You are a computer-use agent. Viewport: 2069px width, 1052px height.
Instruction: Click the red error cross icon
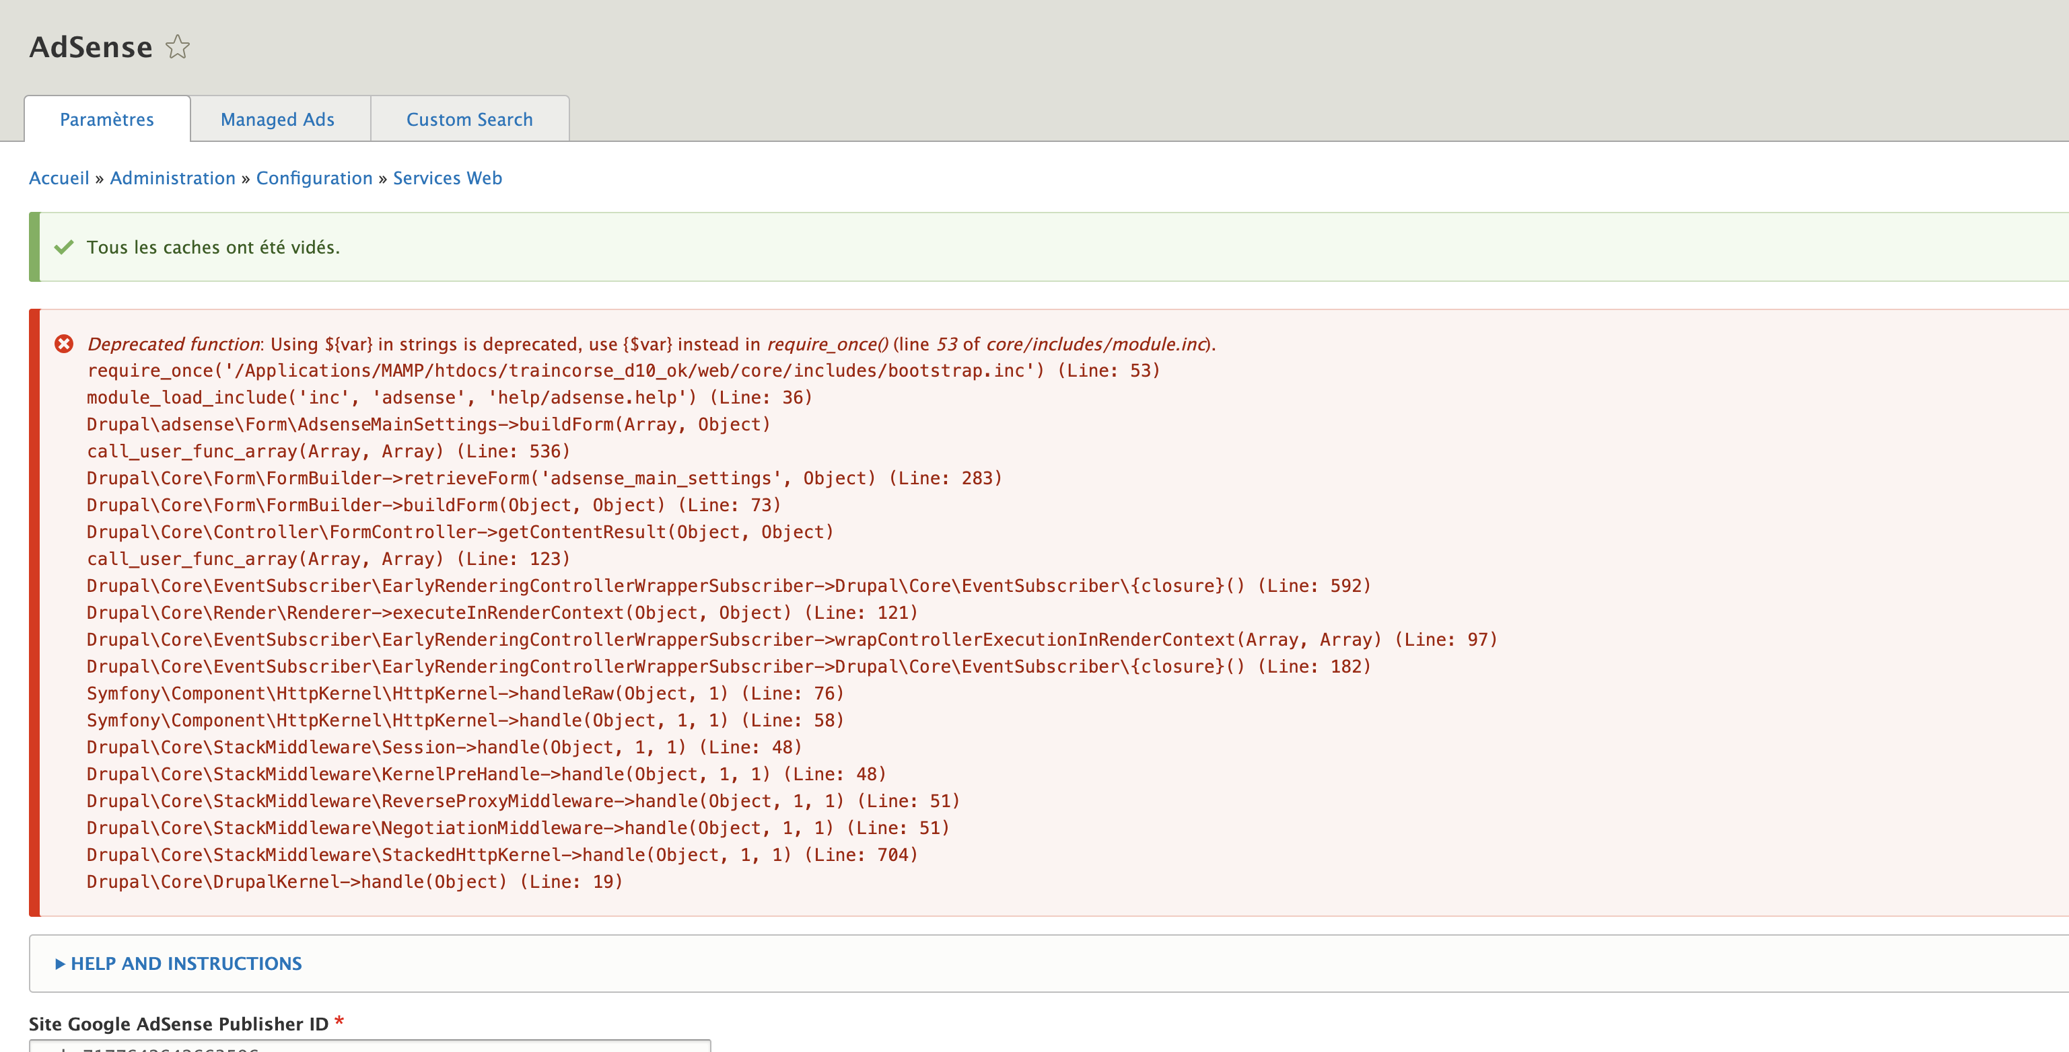click(x=64, y=344)
